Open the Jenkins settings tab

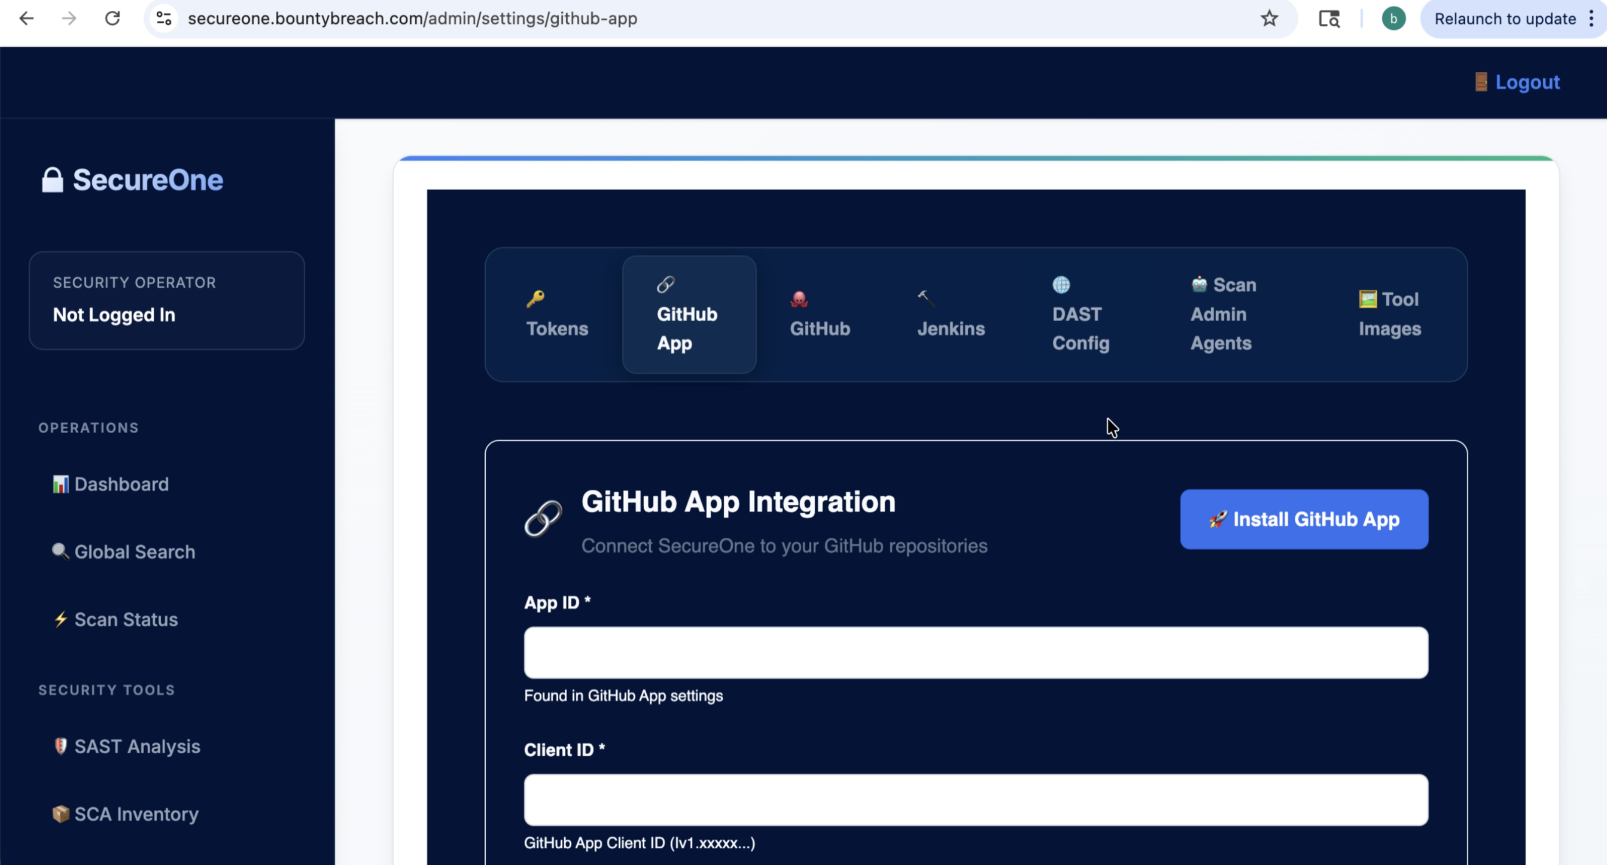[951, 314]
